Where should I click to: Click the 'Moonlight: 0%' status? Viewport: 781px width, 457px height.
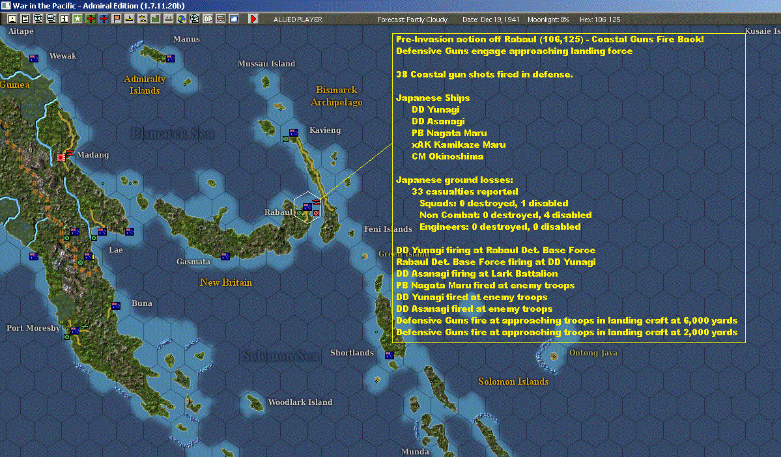(548, 20)
